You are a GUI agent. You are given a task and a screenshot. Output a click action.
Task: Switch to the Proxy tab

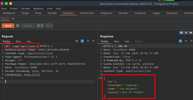(x=38, y=13)
